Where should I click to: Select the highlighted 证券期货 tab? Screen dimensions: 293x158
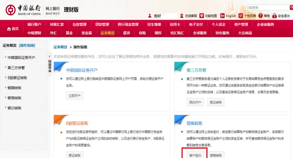pos(107,33)
